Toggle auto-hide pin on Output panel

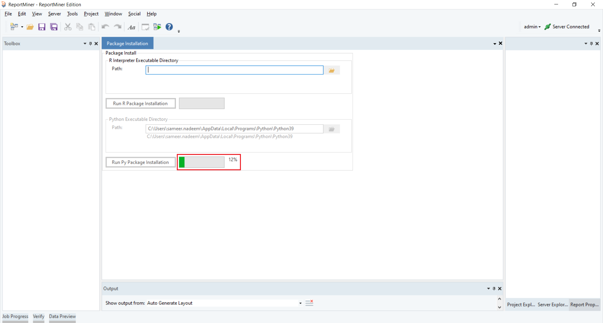494,289
